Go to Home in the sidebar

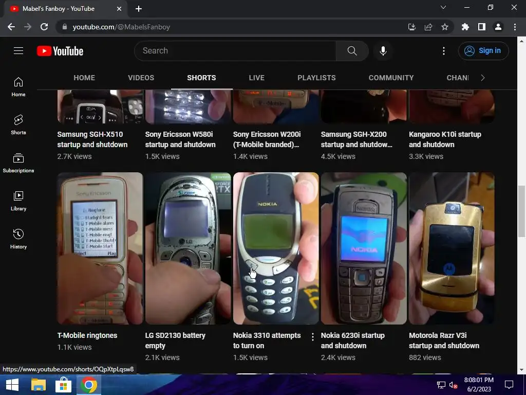point(18,86)
